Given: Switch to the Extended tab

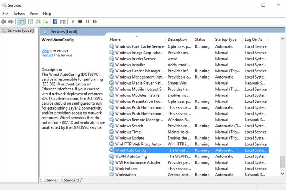Looking at the screenshot, I should (x=51, y=180).
